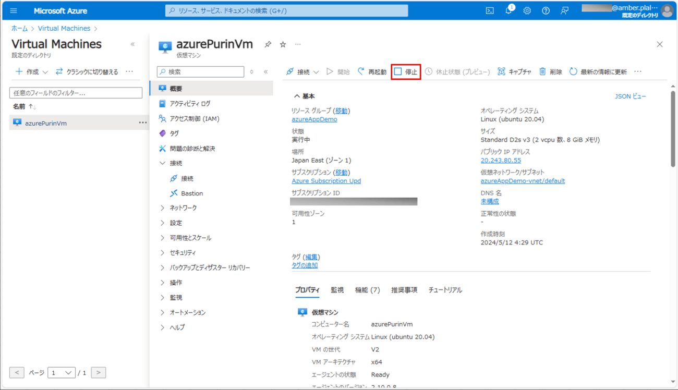Click 再起動 restart button
This screenshot has height=390, width=678.
point(372,72)
